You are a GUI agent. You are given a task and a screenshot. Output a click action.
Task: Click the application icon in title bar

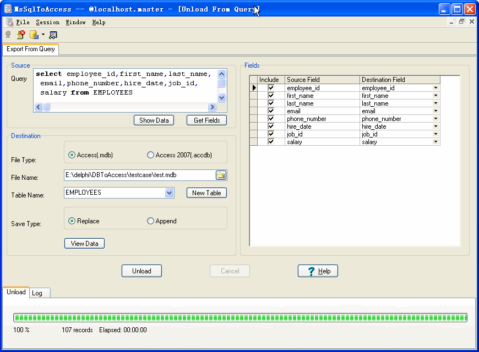point(8,9)
